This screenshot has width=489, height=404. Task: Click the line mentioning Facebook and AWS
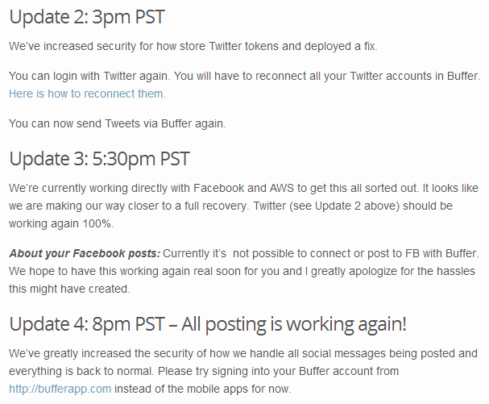(243, 188)
